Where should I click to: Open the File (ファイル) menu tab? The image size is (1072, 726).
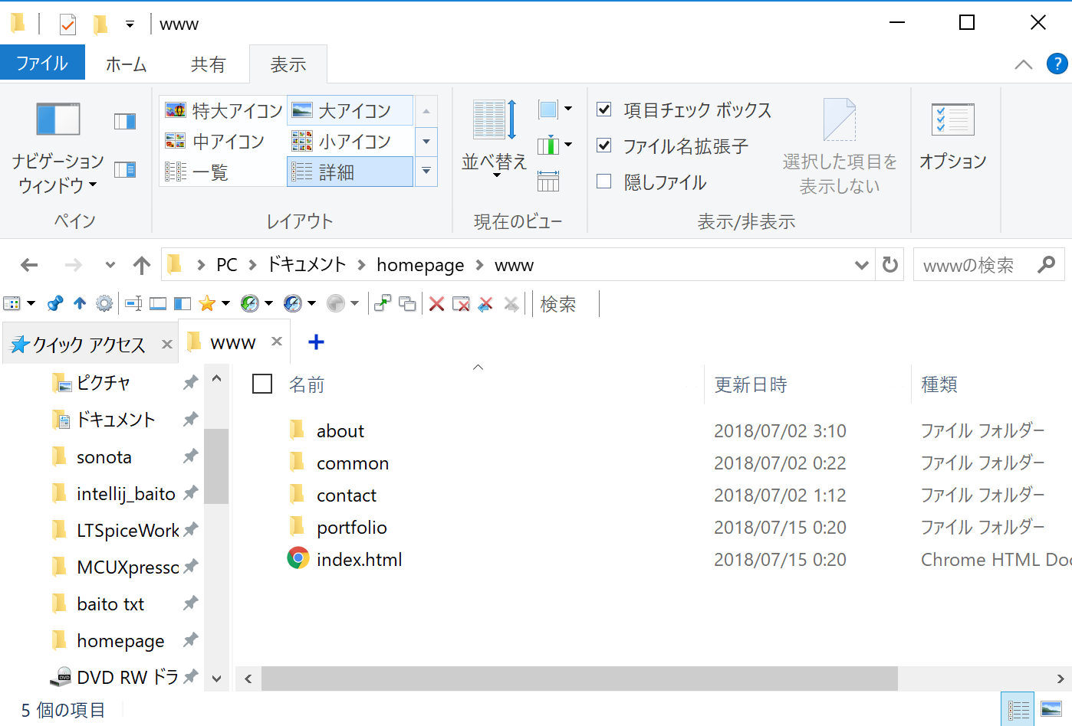click(42, 64)
